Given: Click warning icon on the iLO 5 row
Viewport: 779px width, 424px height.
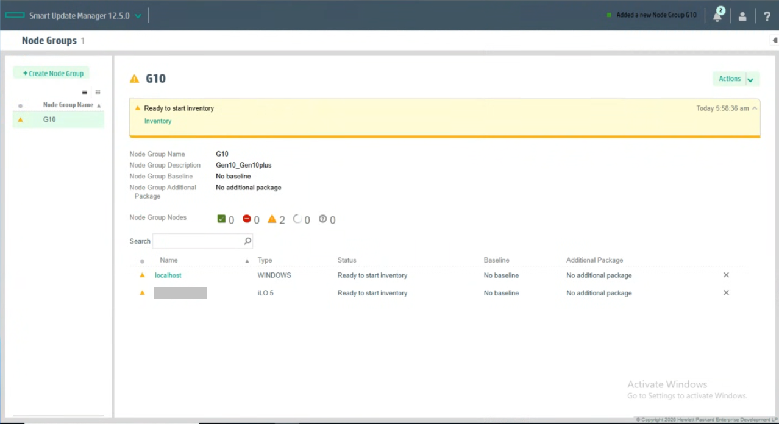Looking at the screenshot, I should [142, 292].
